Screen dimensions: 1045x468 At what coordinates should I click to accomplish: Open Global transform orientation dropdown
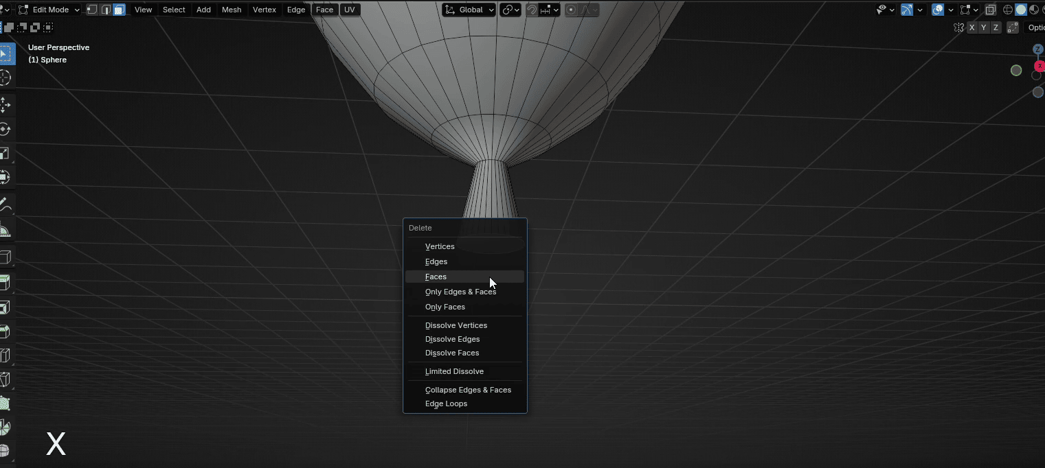click(x=469, y=10)
